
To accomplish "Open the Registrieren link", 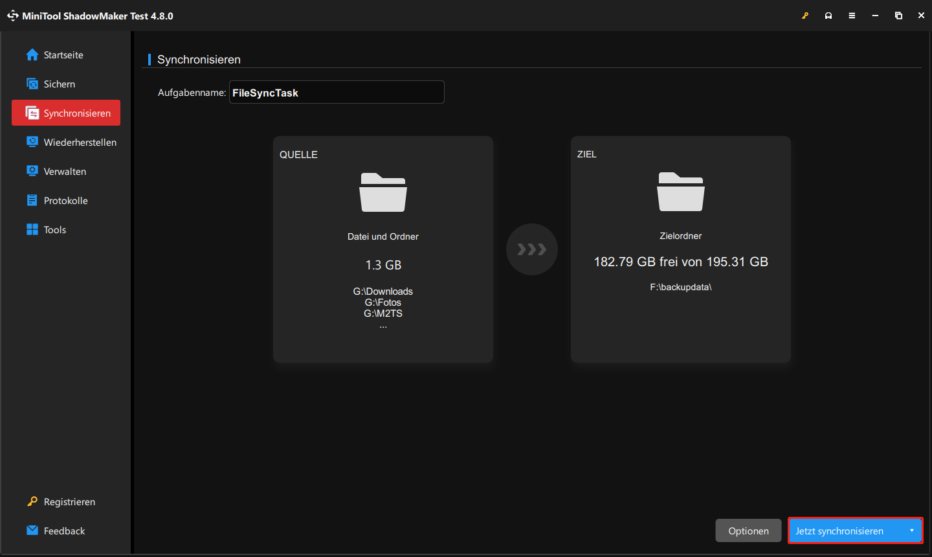I will [x=66, y=502].
